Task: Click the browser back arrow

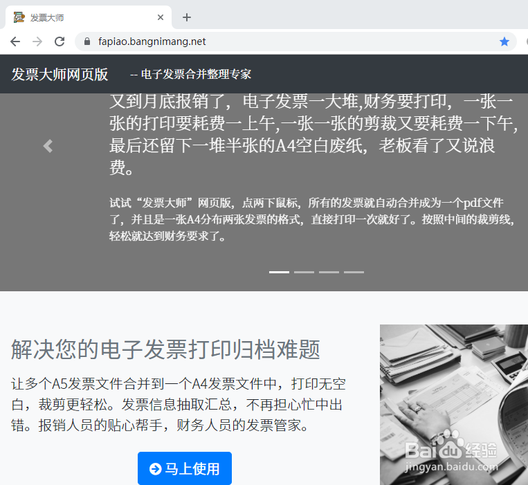Action: tap(15, 42)
